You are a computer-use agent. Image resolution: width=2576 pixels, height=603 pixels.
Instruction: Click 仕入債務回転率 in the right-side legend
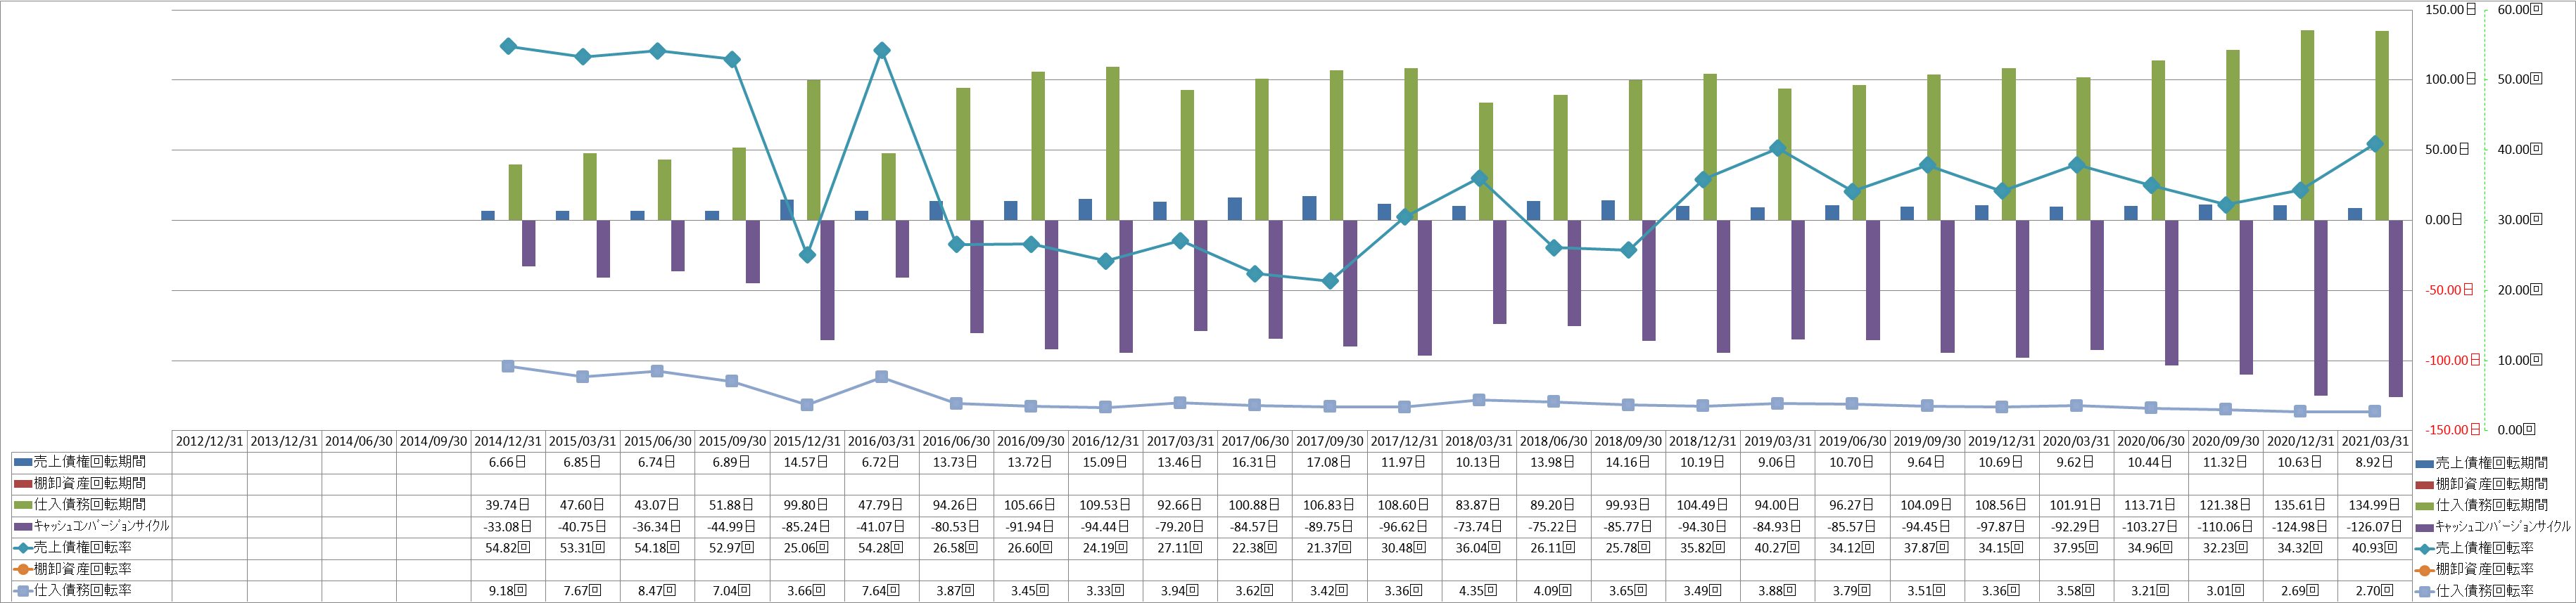tap(2475, 591)
